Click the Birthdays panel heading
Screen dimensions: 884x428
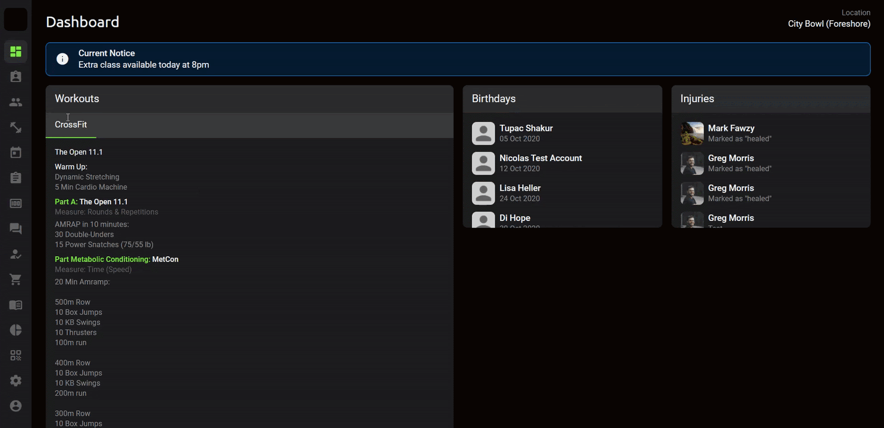pyautogui.click(x=493, y=99)
